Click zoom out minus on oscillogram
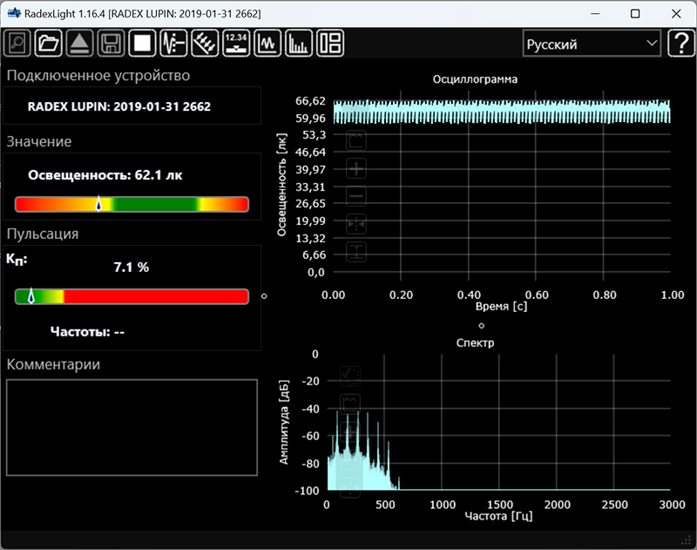 pyautogui.click(x=356, y=197)
